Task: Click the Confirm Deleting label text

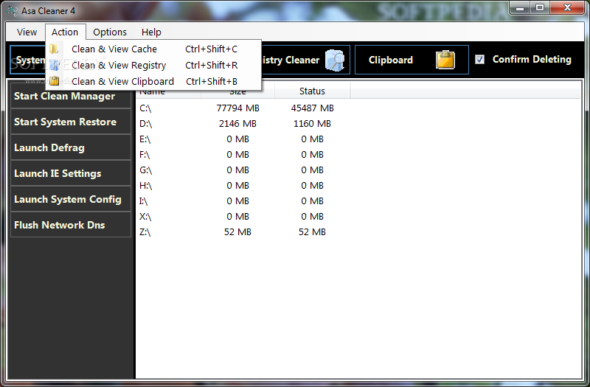Action: [x=532, y=59]
